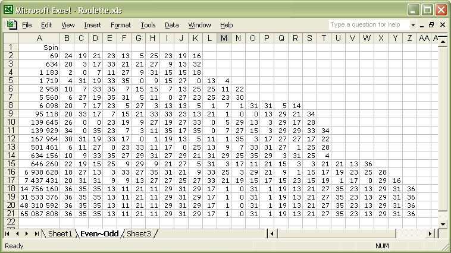Click the Excel workbook icon beside File

pyautogui.click(x=11, y=25)
